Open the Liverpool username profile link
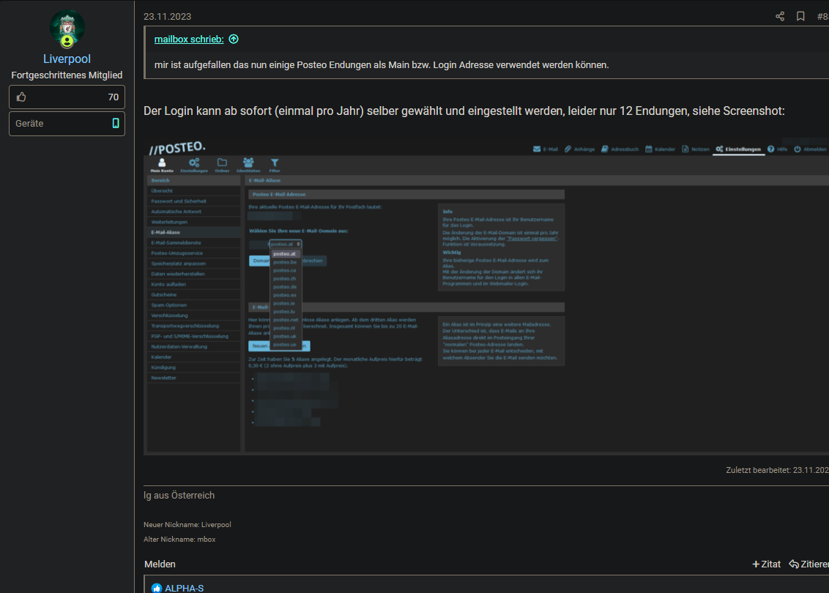 point(67,59)
